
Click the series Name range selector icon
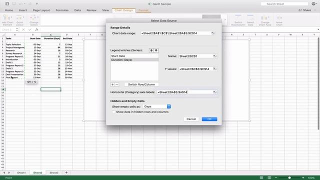point(214,56)
